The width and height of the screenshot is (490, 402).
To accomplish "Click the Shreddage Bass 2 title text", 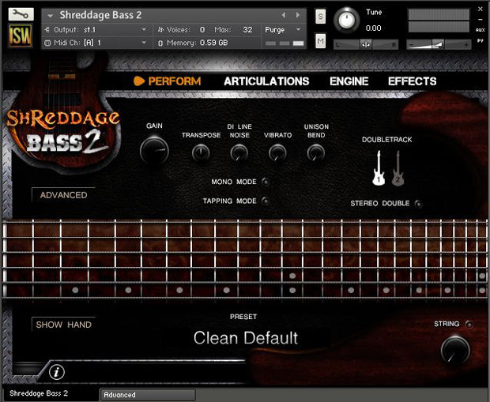I will click(x=100, y=15).
